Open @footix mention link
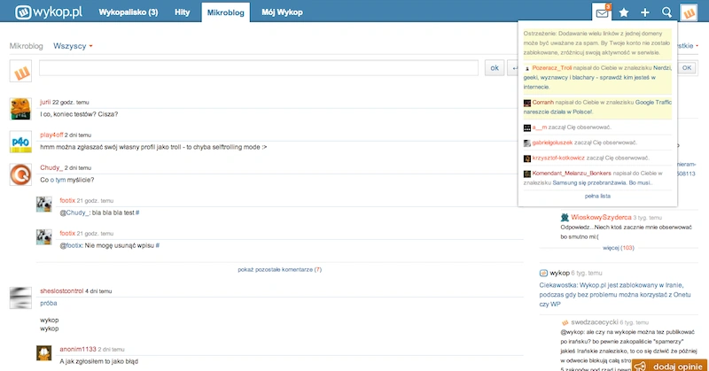Viewport: 709px width, 371px height. (x=72, y=245)
